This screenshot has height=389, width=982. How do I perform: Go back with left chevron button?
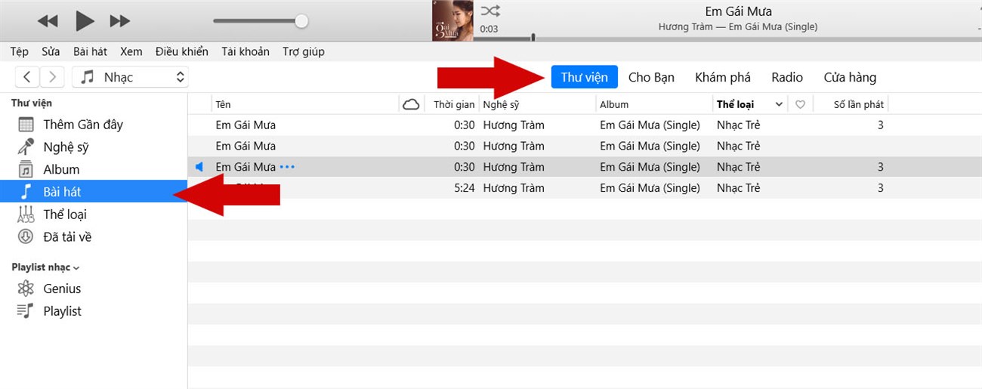click(x=28, y=77)
